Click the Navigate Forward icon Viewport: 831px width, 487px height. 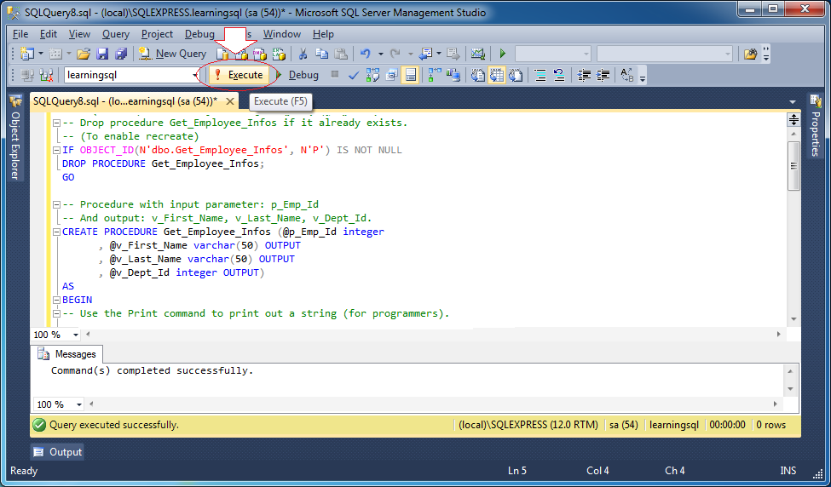(453, 54)
